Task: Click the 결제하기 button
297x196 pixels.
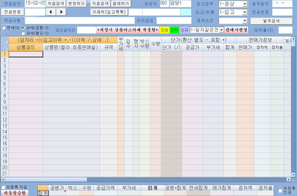Action: click(121, 3)
